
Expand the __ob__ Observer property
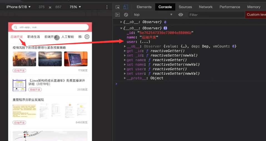coord(125,46)
